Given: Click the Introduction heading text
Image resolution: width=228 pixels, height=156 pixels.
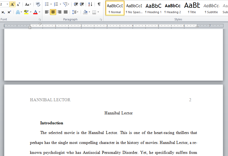Looking at the screenshot, I should pyautogui.click(x=52, y=123).
